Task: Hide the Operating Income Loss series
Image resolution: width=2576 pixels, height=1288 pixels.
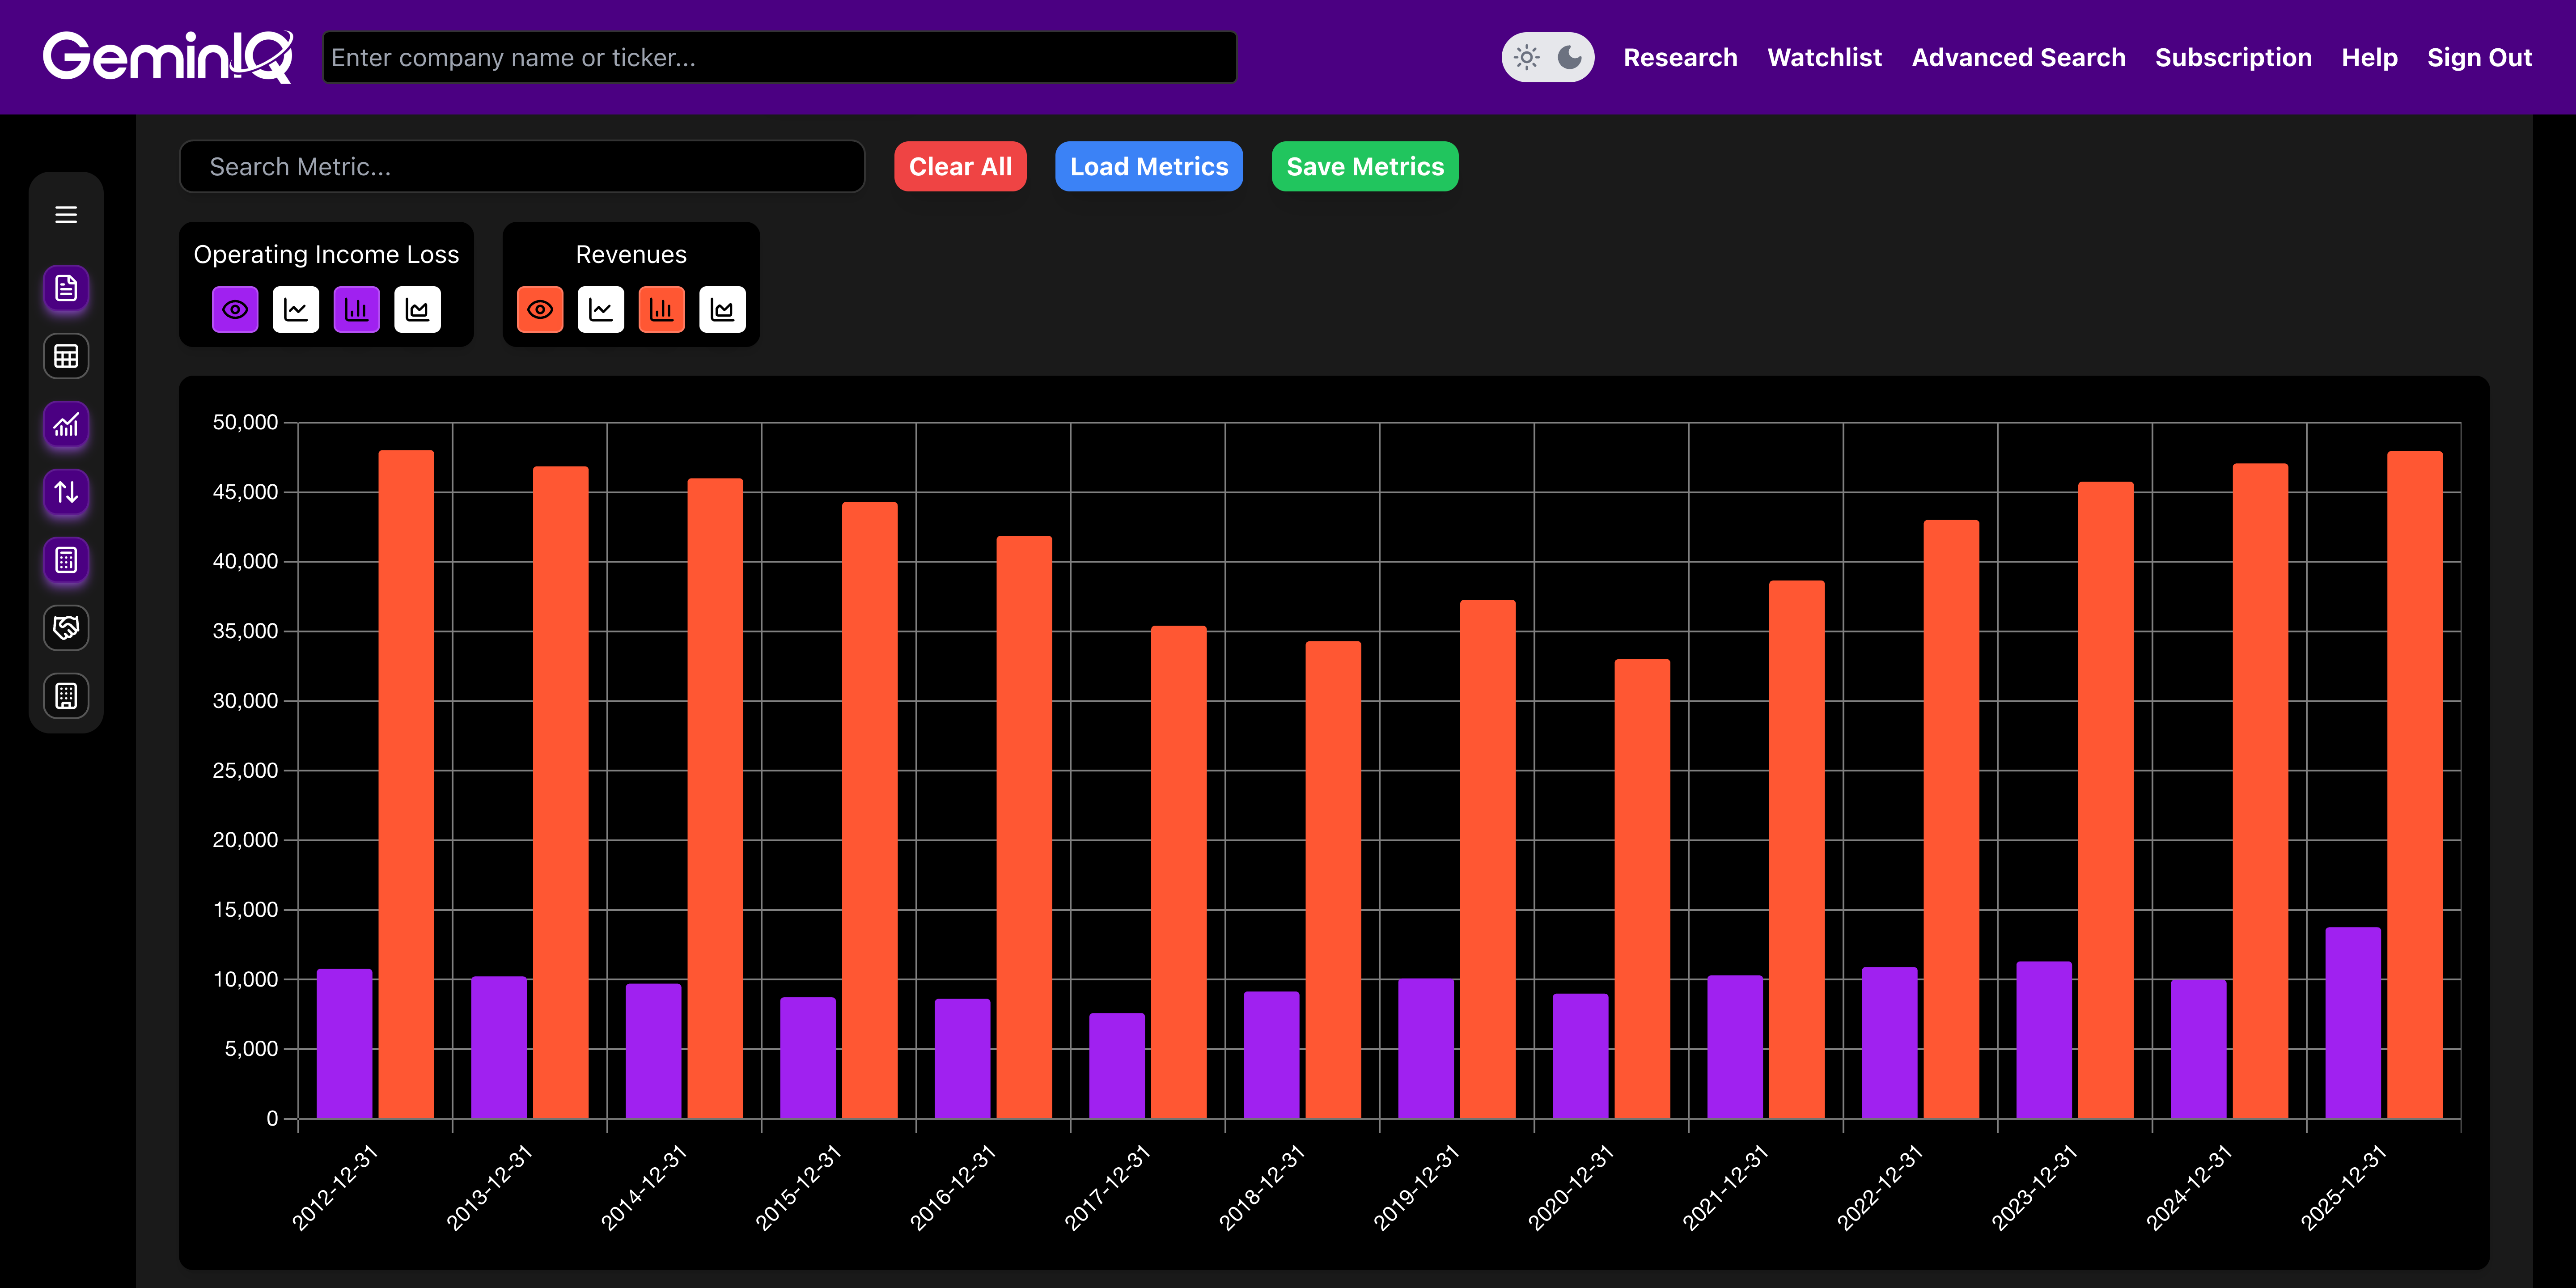Action: click(235, 310)
